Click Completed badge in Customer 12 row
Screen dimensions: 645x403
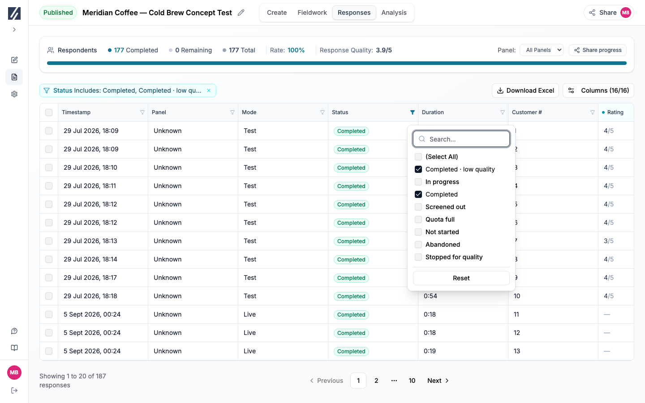tap(351, 333)
